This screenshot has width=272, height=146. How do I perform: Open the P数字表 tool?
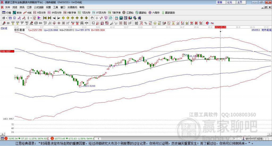70,13
